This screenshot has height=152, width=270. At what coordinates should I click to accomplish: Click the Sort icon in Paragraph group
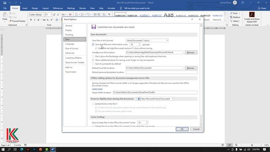point(104,15)
